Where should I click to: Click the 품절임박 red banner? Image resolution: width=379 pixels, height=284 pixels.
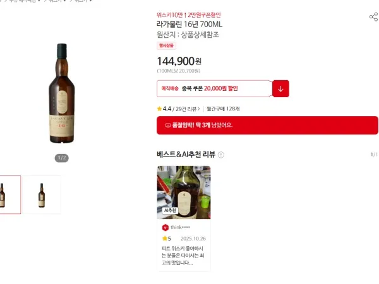coord(267,125)
